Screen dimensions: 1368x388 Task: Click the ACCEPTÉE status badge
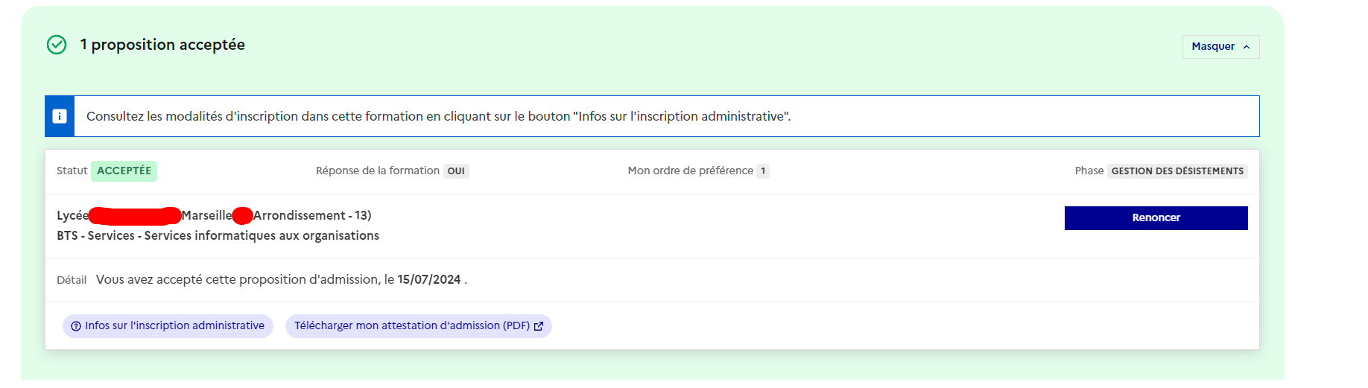pos(124,171)
